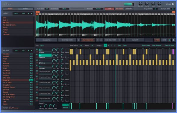
Task: Click the Sample BPM value field
Action: click(173, 9)
